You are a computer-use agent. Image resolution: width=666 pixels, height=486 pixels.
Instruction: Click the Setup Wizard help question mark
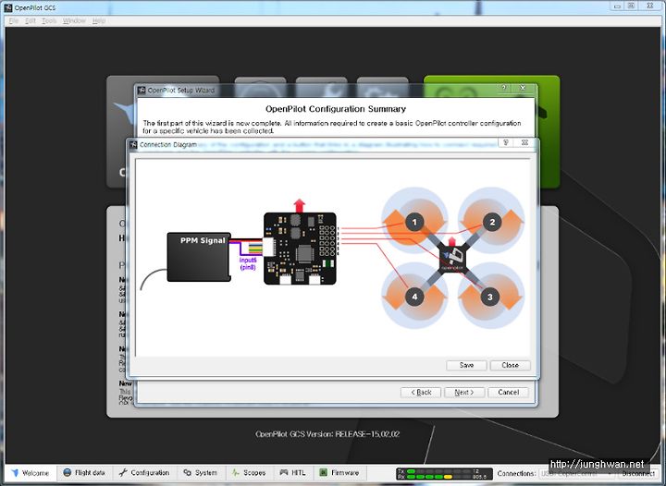pyautogui.click(x=504, y=88)
